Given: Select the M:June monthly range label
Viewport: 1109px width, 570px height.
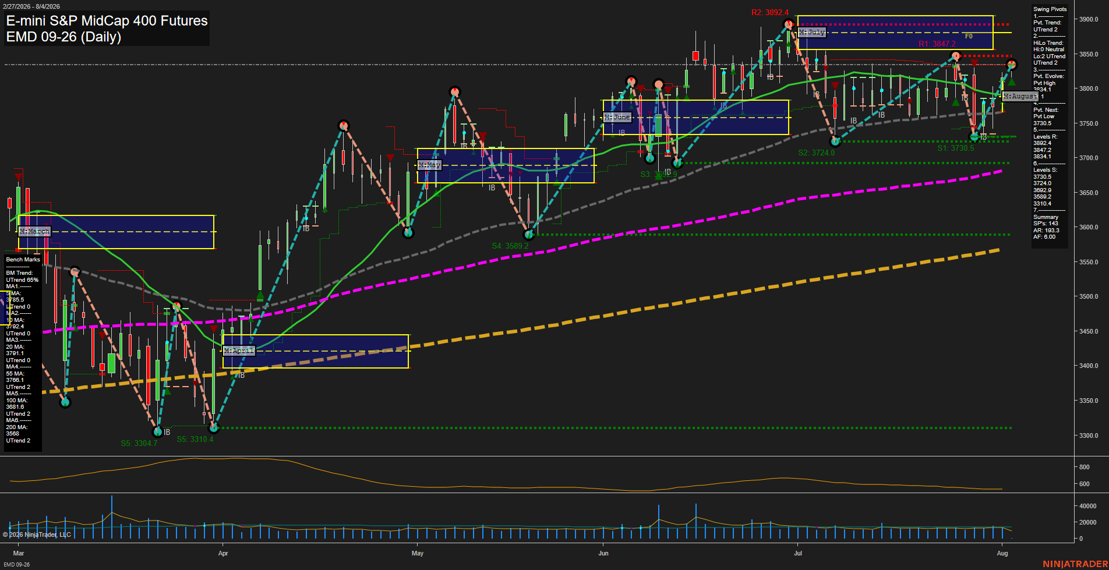Looking at the screenshot, I should pos(617,117).
